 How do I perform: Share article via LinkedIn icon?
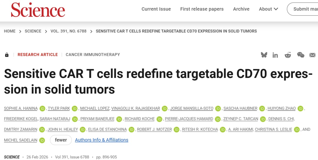click(275, 55)
